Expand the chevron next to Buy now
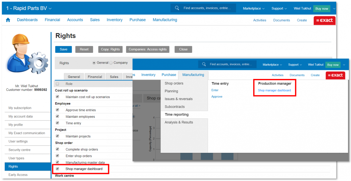 (334, 8)
